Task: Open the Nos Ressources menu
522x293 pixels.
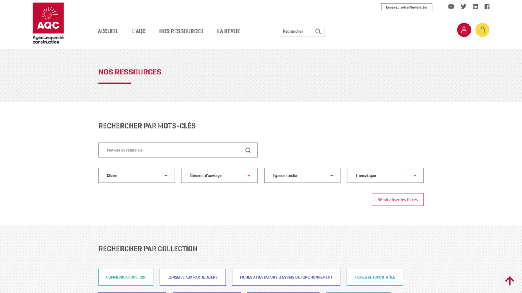Action: (181, 31)
